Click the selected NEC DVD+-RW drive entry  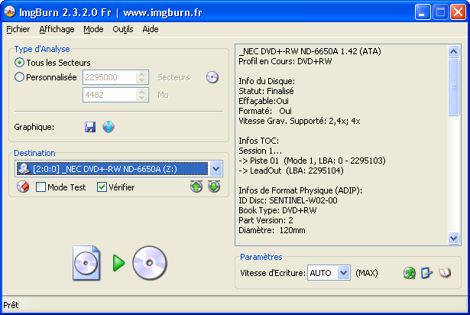(x=112, y=169)
